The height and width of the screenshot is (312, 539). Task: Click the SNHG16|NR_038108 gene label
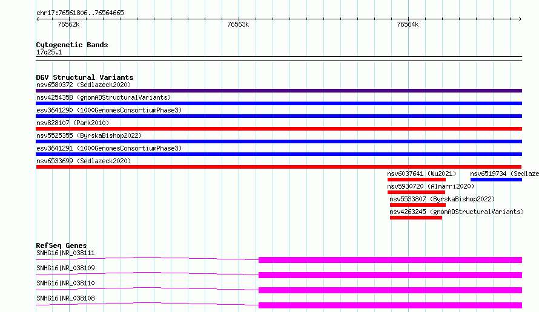pyautogui.click(x=65, y=298)
